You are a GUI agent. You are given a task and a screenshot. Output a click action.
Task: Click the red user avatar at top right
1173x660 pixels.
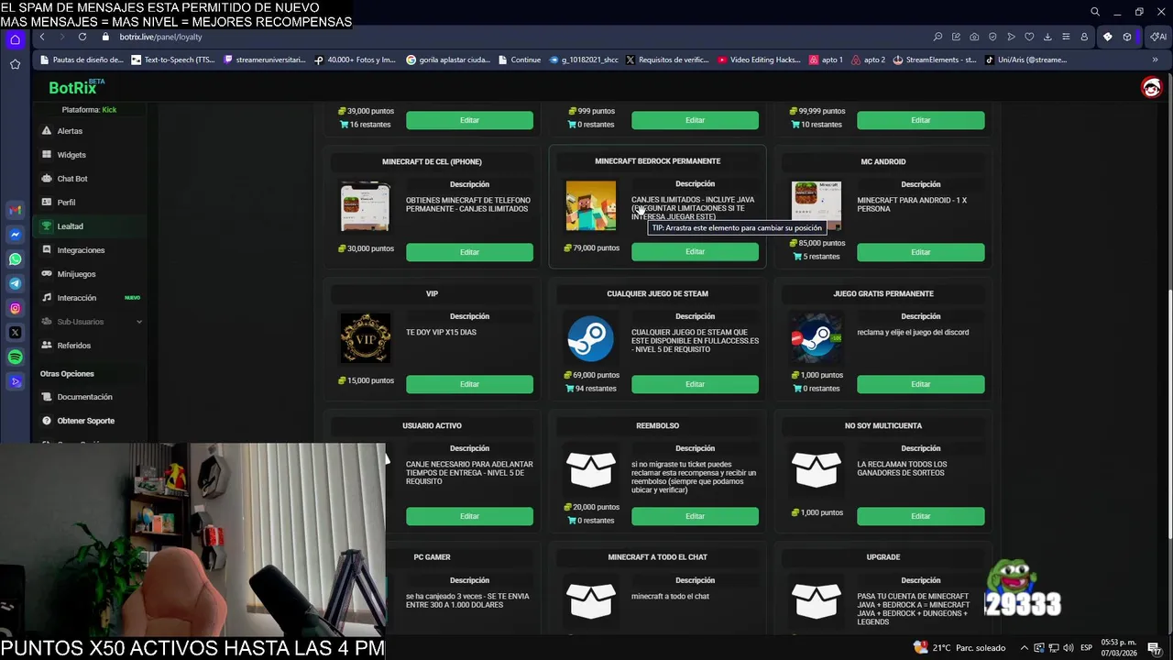[x=1151, y=87]
